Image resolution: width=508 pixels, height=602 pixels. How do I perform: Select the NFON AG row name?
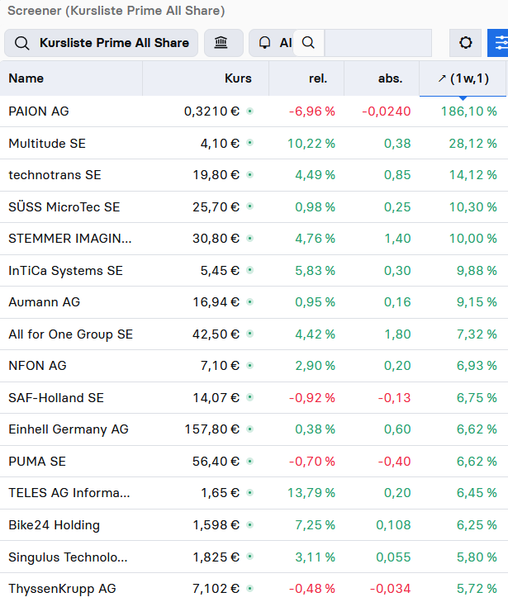pos(37,366)
